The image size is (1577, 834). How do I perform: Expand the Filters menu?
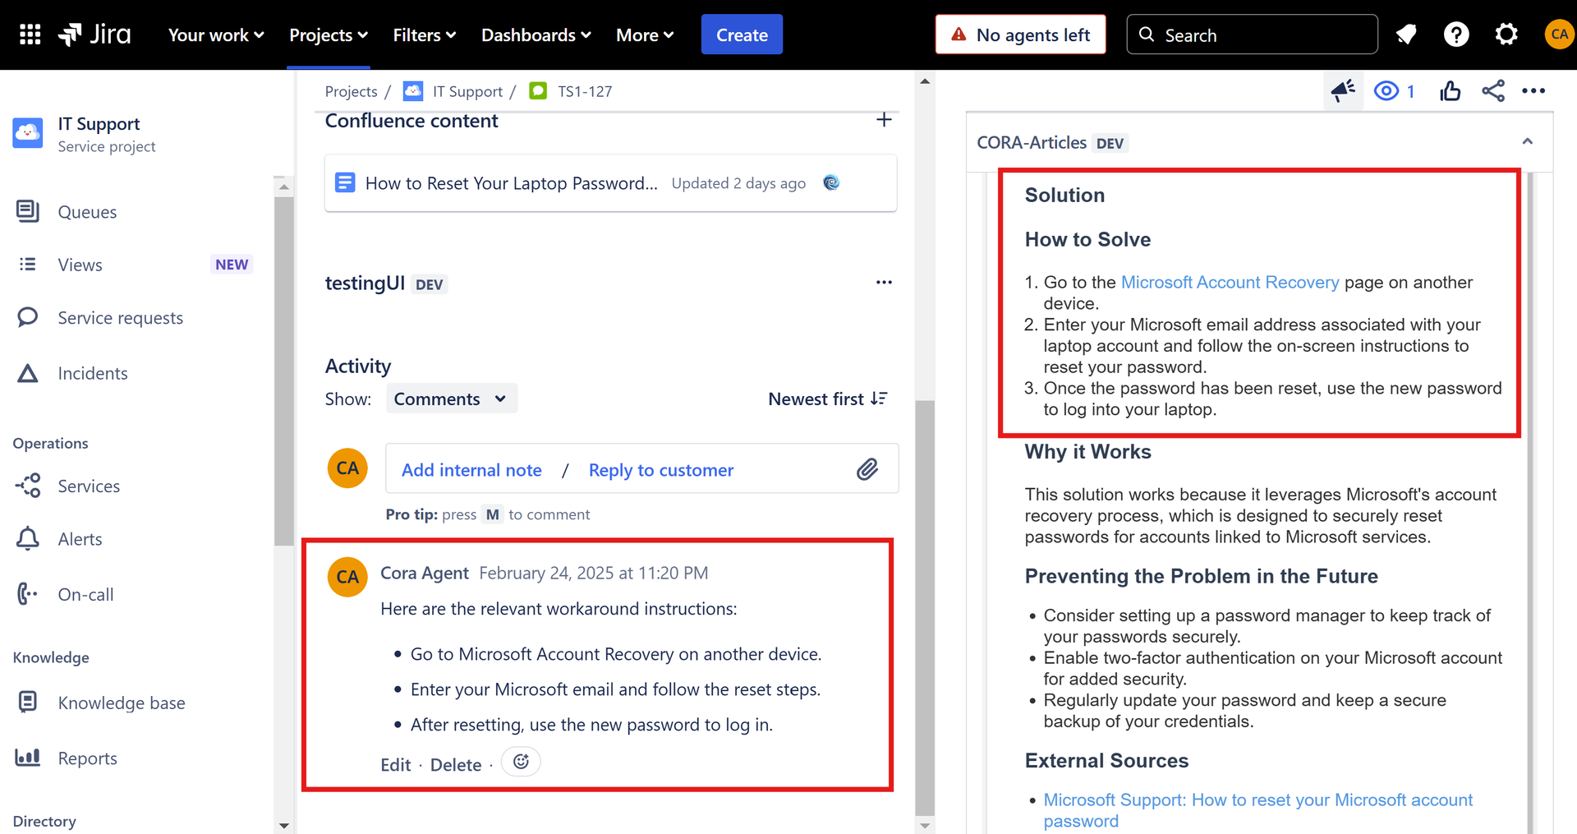coord(424,35)
